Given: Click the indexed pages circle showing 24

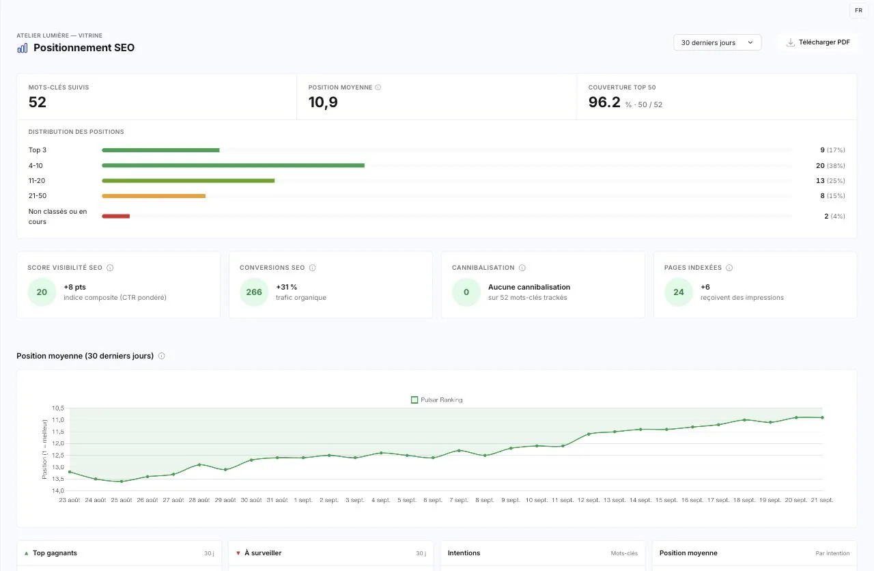Looking at the screenshot, I should click(679, 292).
